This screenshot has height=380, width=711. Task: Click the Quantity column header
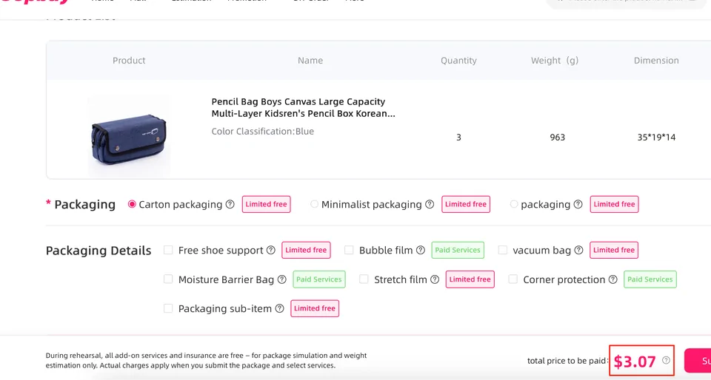point(458,61)
